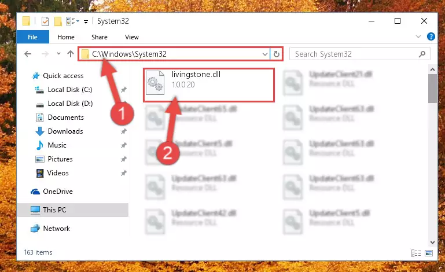Click the pin icon next to Downloads
Image resolution: width=445 pixels, height=272 pixels.
tap(123, 131)
